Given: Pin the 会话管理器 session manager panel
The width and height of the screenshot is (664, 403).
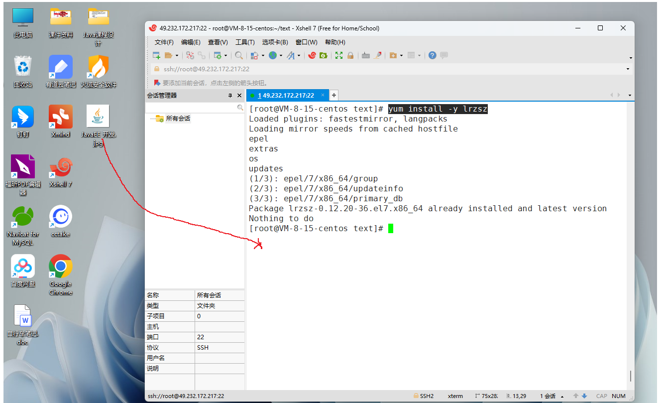Looking at the screenshot, I should pos(230,96).
